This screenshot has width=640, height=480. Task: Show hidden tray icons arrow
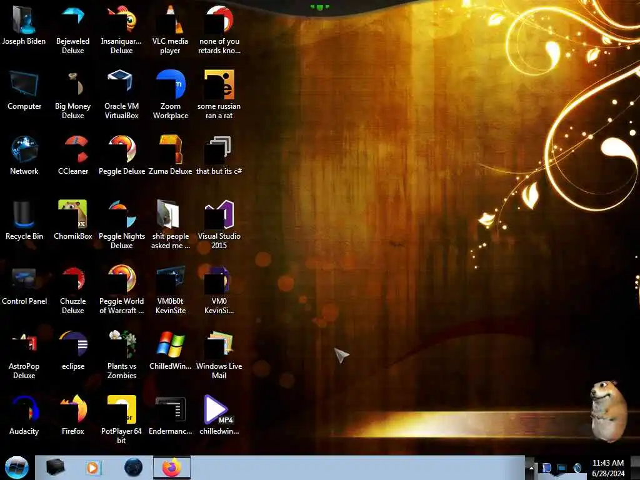click(531, 467)
